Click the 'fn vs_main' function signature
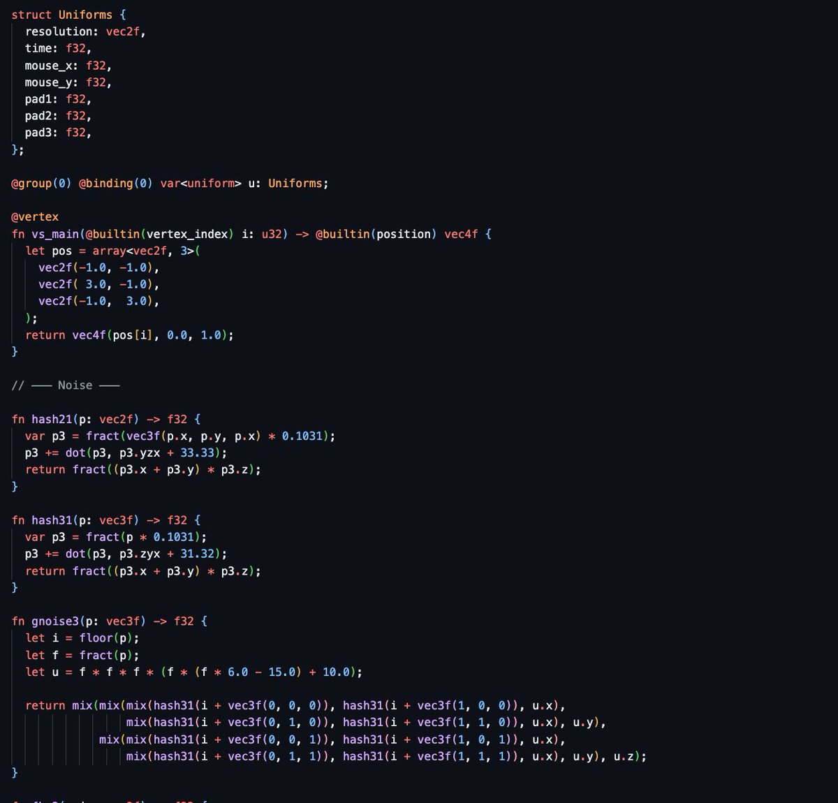 click(x=251, y=234)
